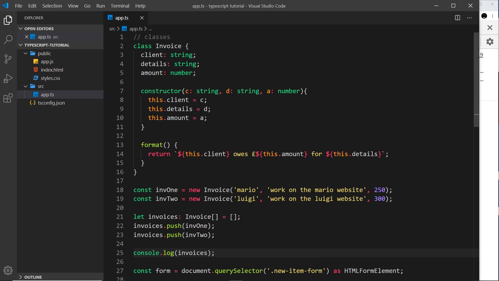Open the Search view in activity bar
Screen dimensions: 499x281
pos(8,40)
